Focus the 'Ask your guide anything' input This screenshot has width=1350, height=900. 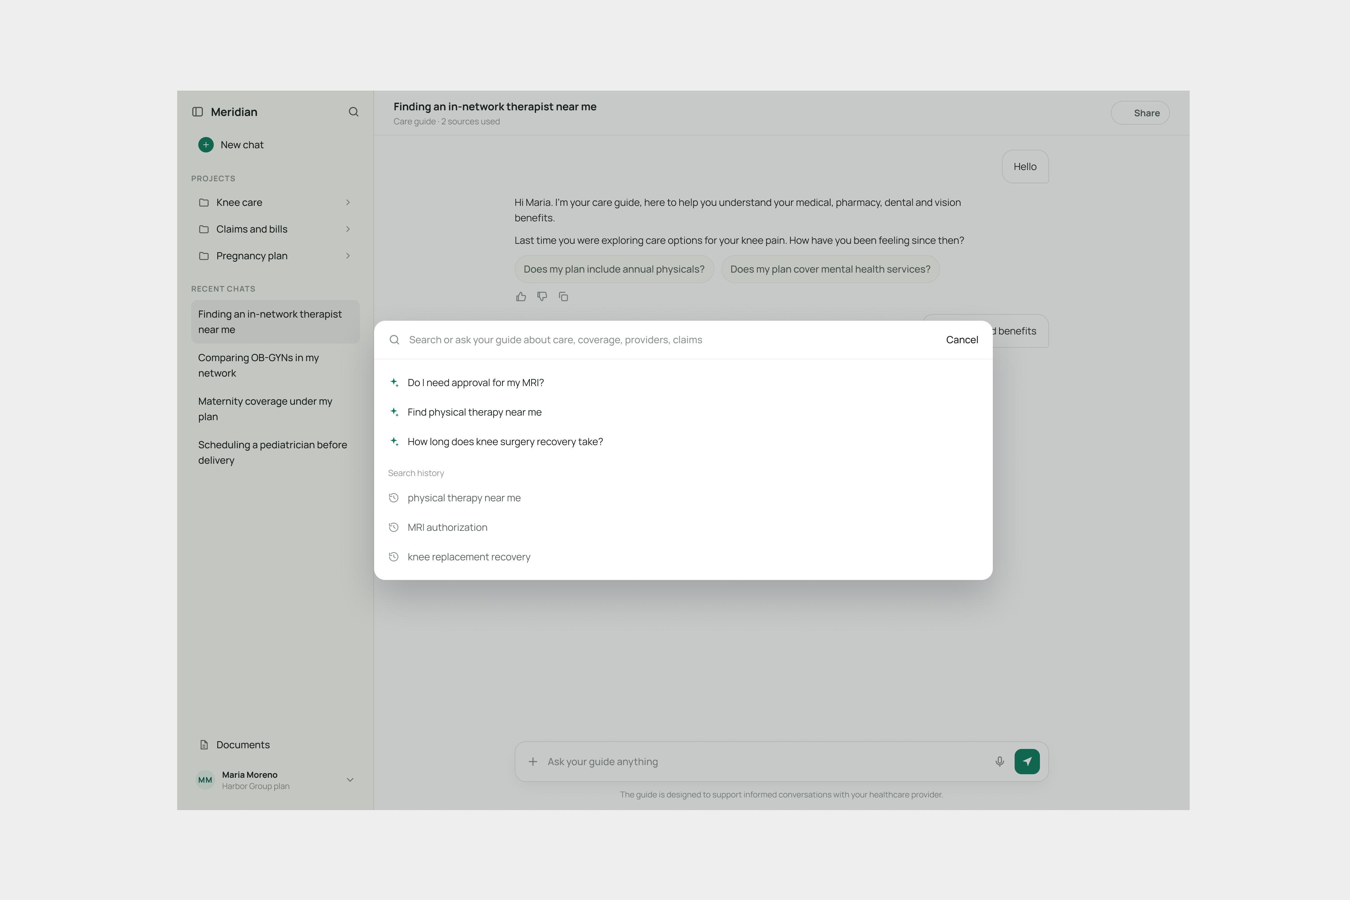click(767, 762)
